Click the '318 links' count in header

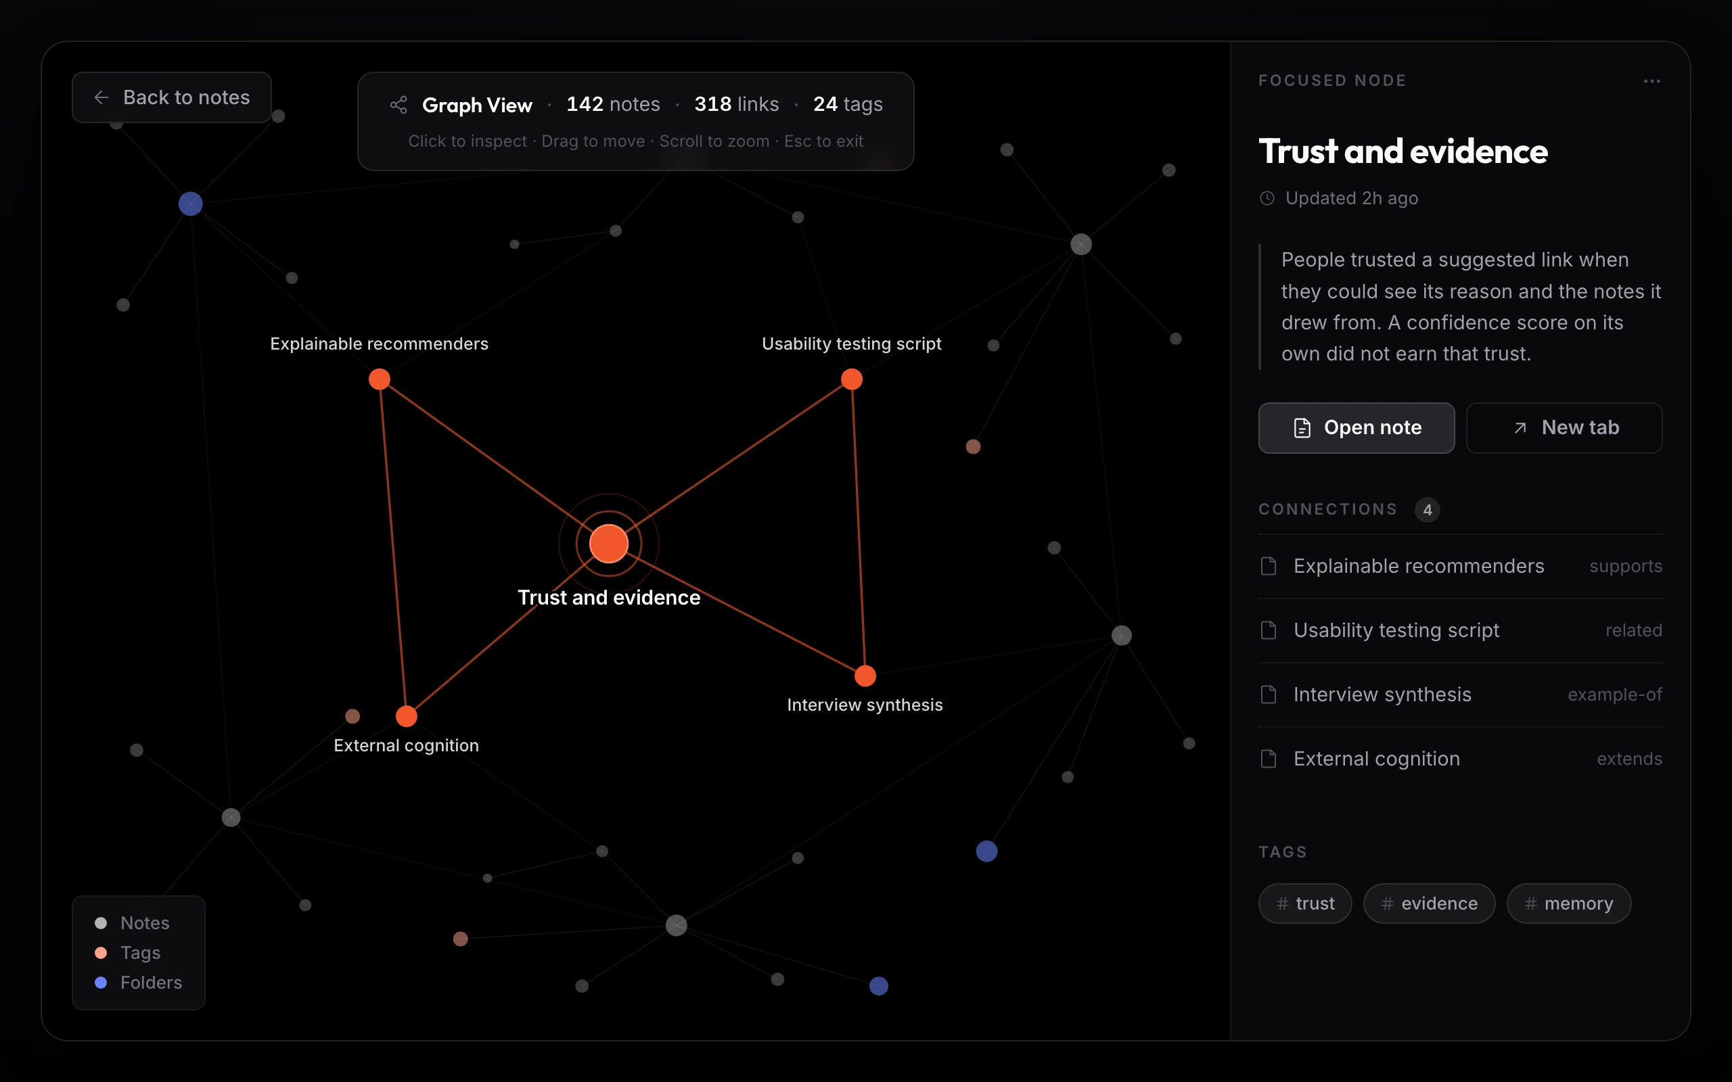point(737,104)
